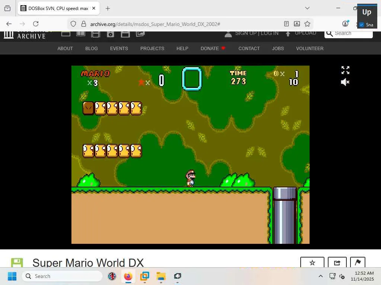Open the video film-strip icon

tap(96, 34)
